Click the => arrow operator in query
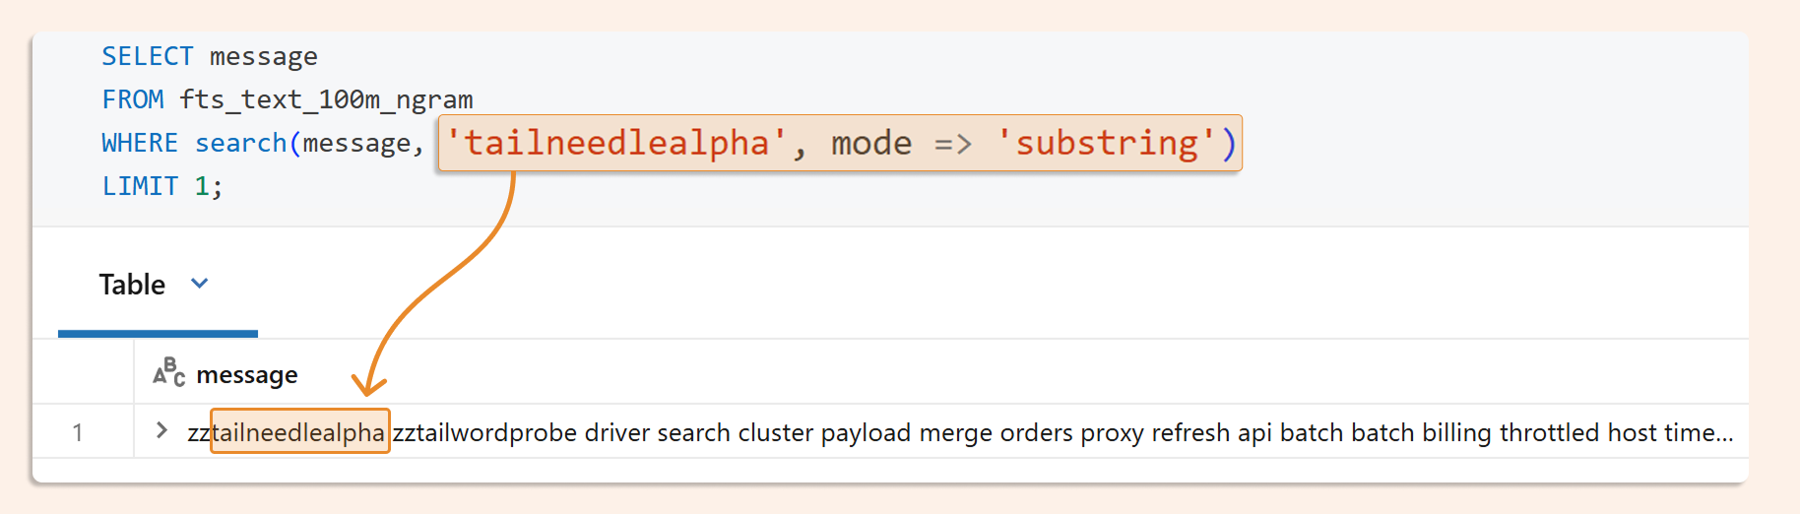The width and height of the screenshot is (1800, 514). coord(953,144)
